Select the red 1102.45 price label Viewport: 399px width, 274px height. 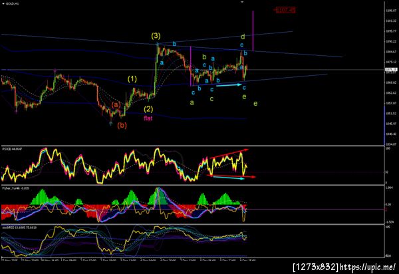tap(285, 10)
